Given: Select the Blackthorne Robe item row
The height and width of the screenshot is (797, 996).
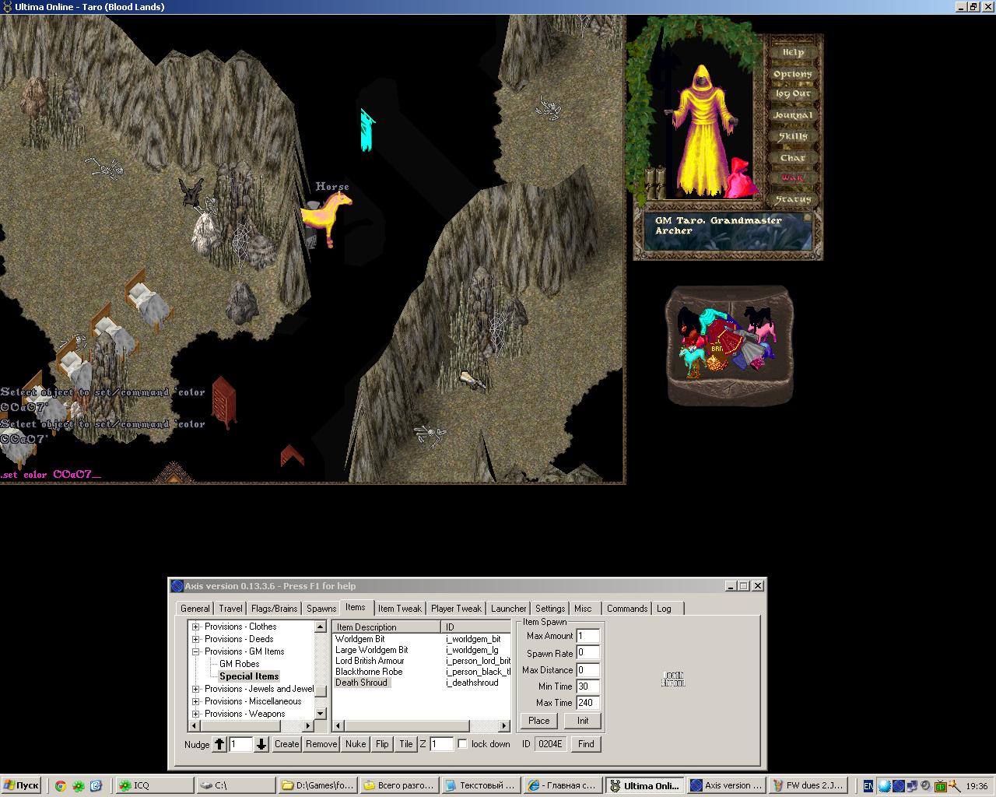Looking at the screenshot, I should 421,672.
